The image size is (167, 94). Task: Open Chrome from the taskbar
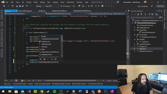(42, 91)
